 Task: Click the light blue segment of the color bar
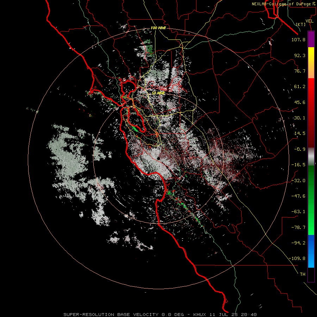(x=311, y=261)
